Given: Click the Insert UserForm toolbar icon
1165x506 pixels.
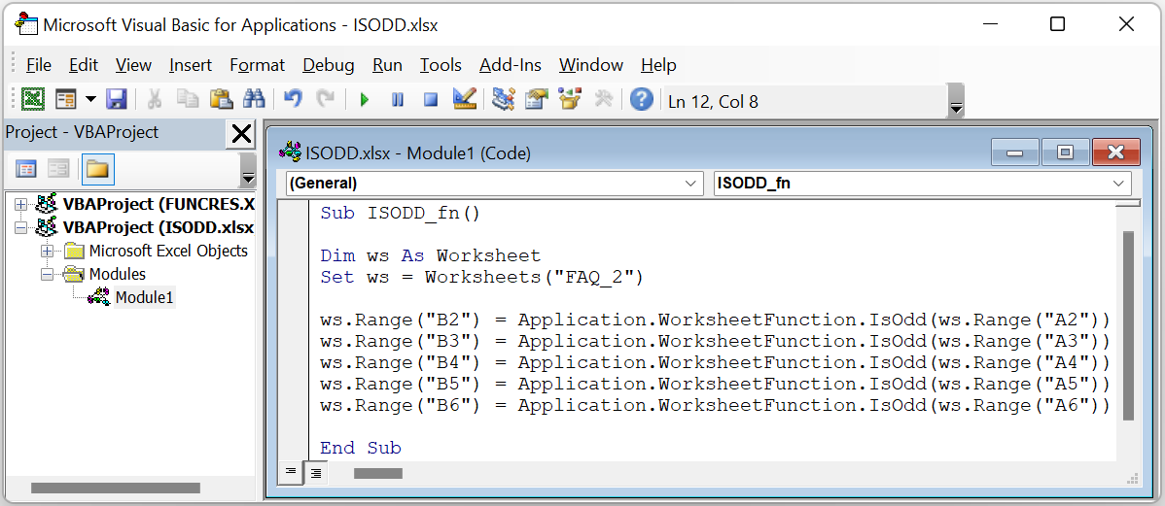Looking at the screenshot, I should [66, 100].
